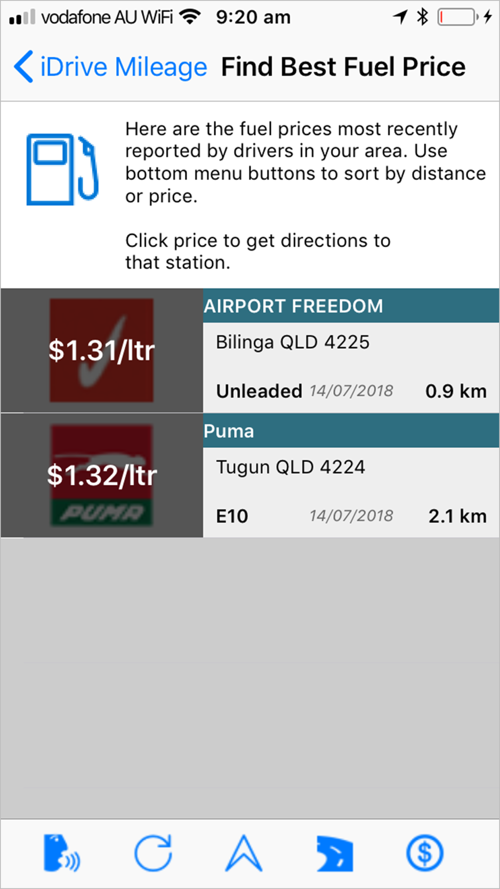Tap the E10 fuel type label
Viewport: 500px width, 889px height.
pos(232,516)
